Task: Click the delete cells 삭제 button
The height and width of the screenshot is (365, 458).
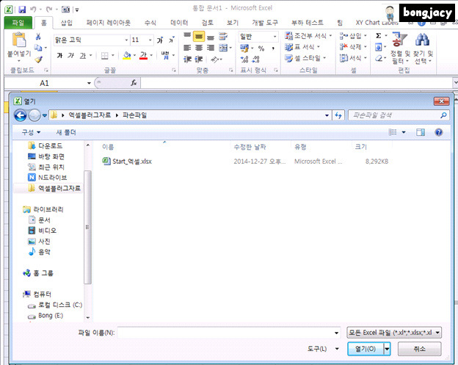Action: click(x=352, y=47)
